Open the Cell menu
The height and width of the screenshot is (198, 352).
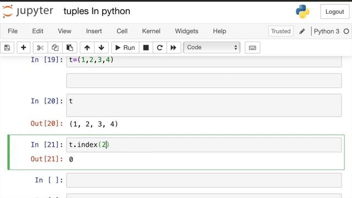point(122,31)
